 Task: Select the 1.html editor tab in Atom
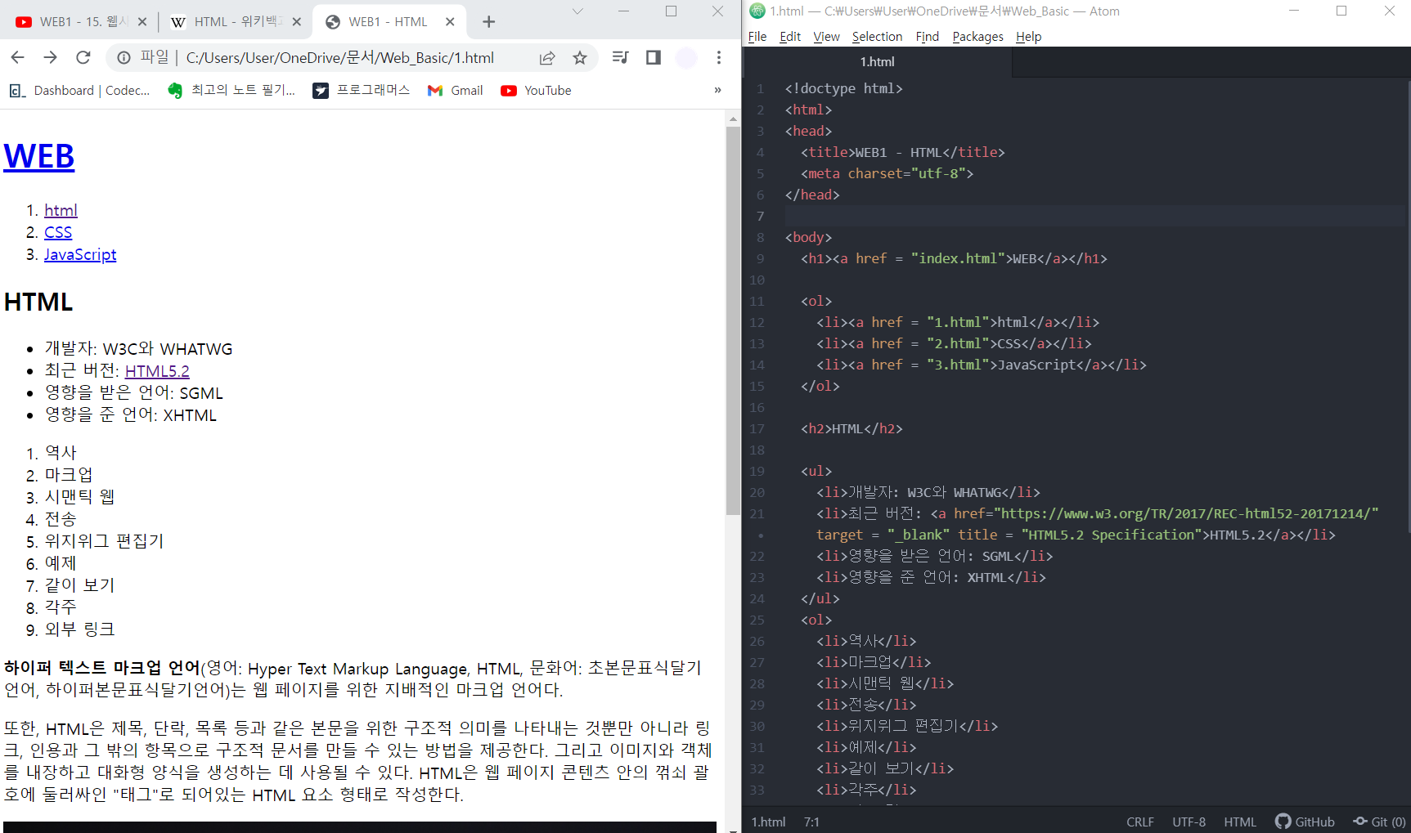pos(877,62)
